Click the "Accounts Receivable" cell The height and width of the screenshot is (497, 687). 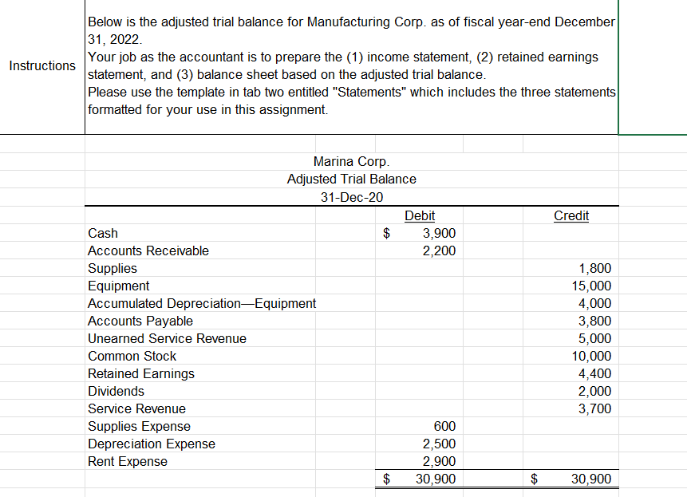point(148,250)
